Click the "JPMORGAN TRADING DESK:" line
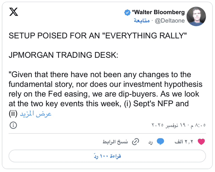The width and height of the screenshot is (215, 172). pyautogui.click(x=63, y=55)
